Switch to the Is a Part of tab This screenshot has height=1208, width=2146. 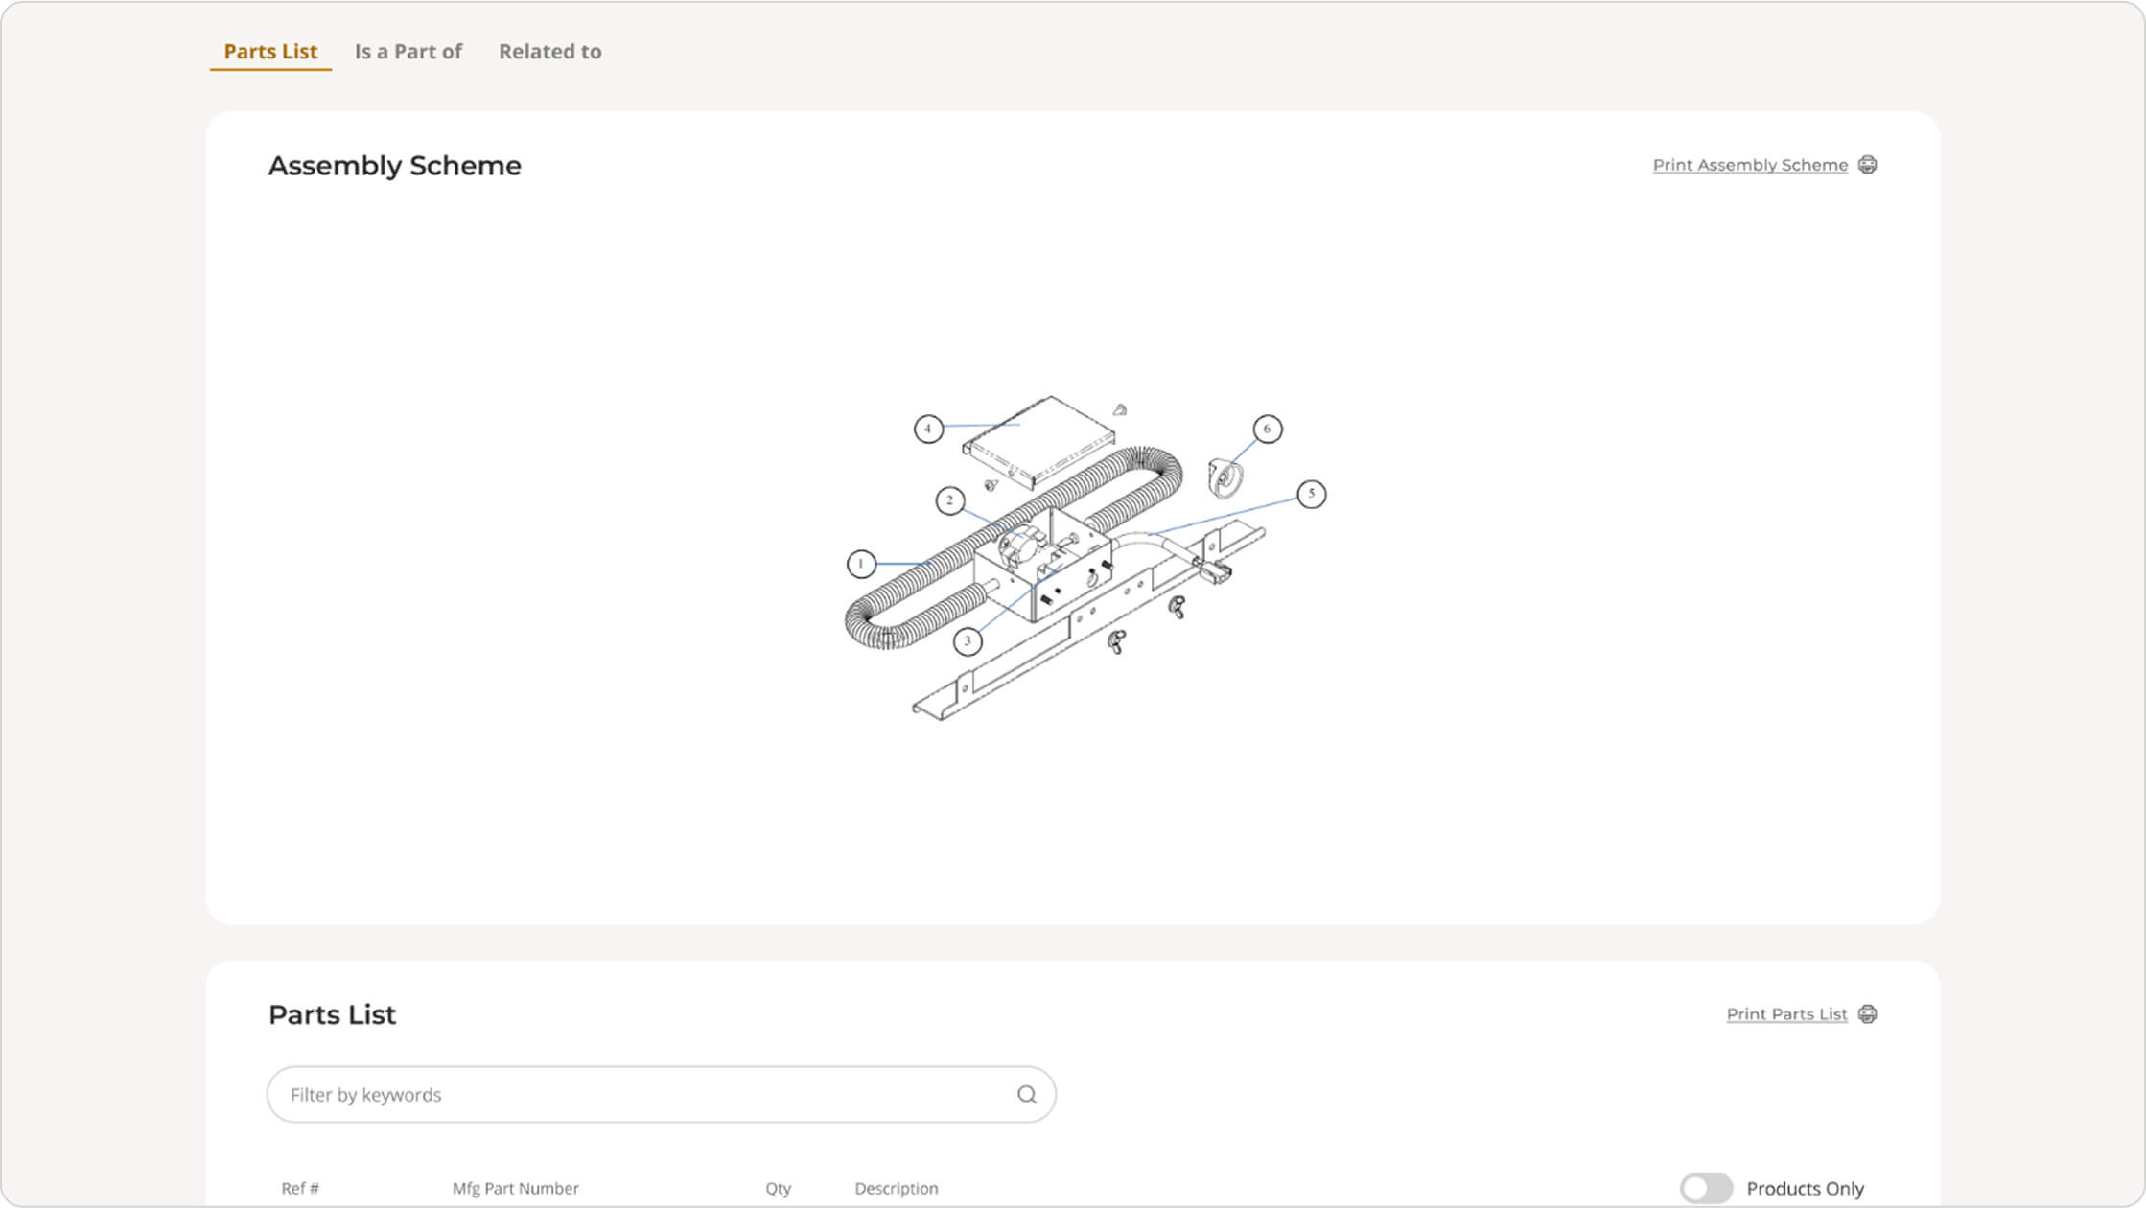[x=408, y=52]
